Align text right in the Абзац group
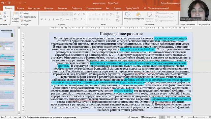The image size is (211, 119). 98,20
